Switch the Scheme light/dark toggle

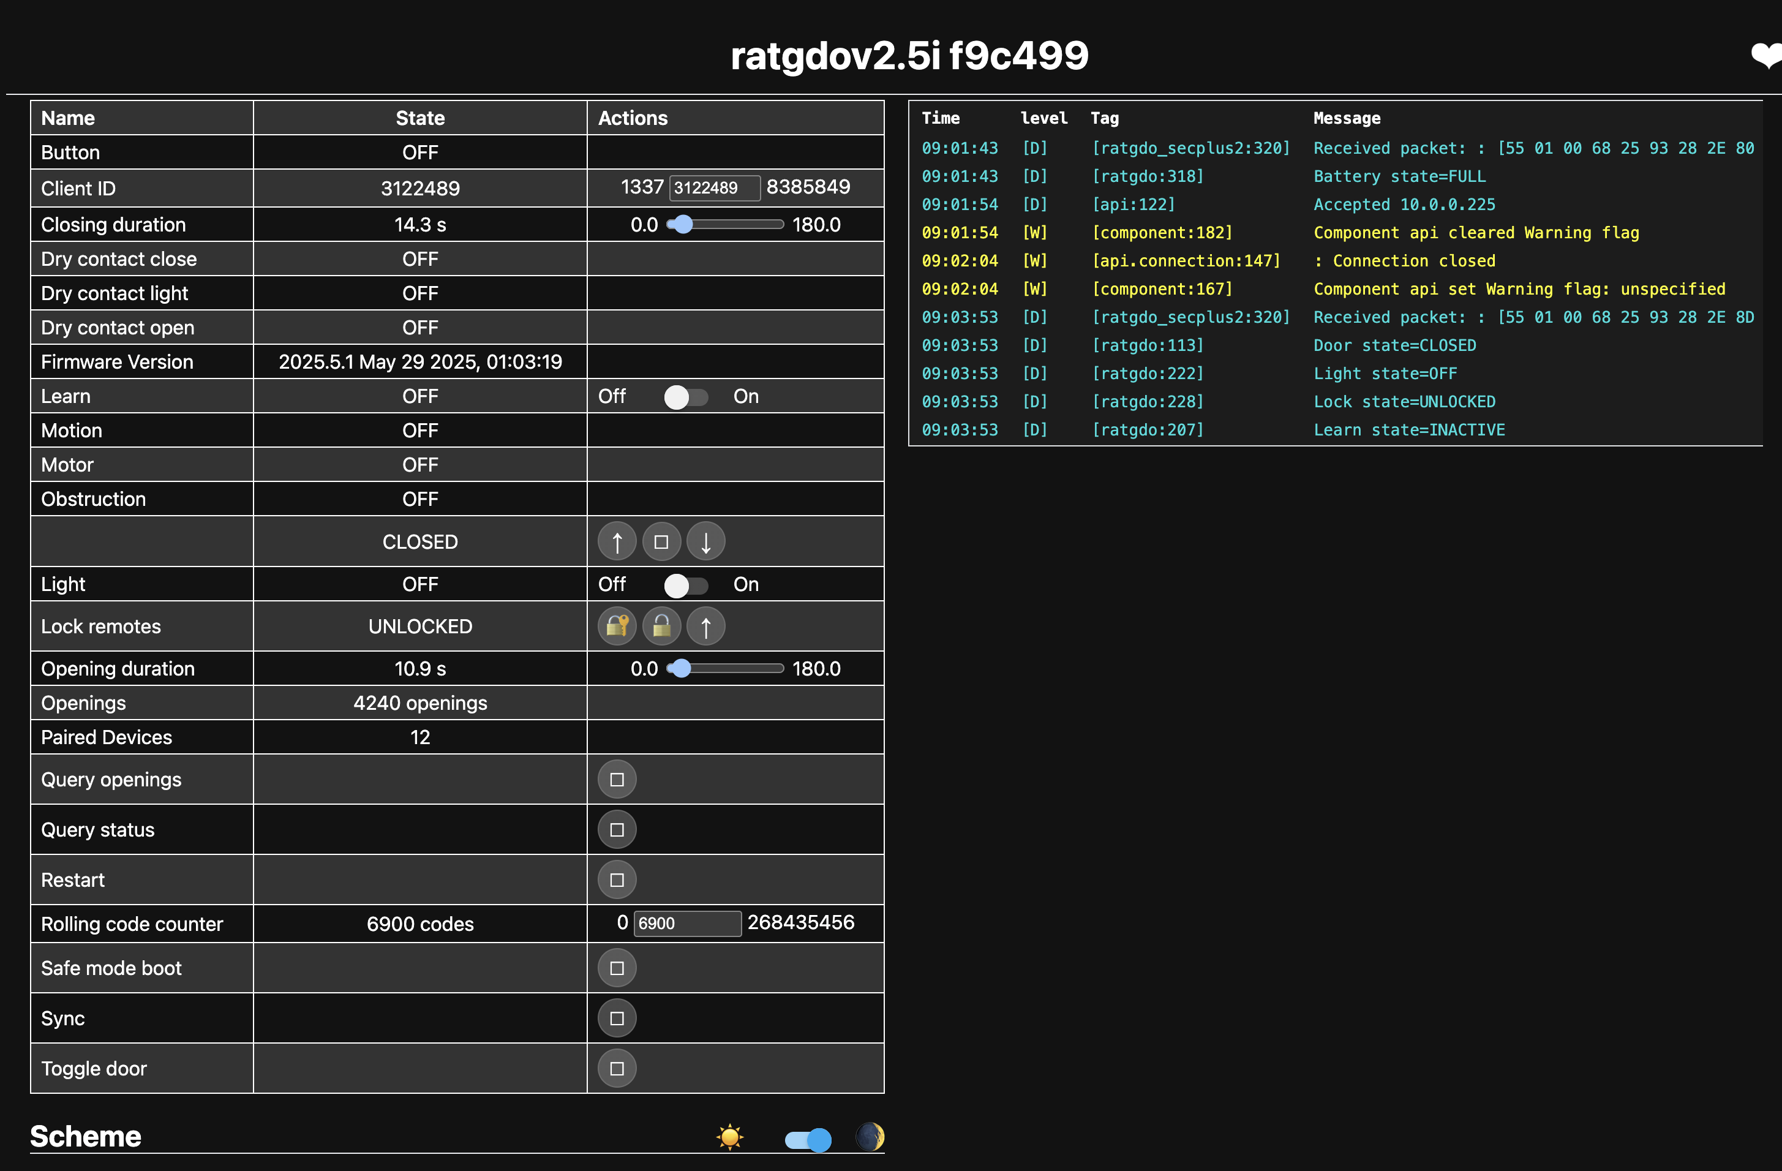807,1139
